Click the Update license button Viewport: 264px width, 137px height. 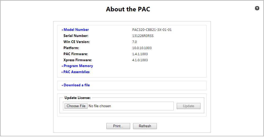[189, 106]
